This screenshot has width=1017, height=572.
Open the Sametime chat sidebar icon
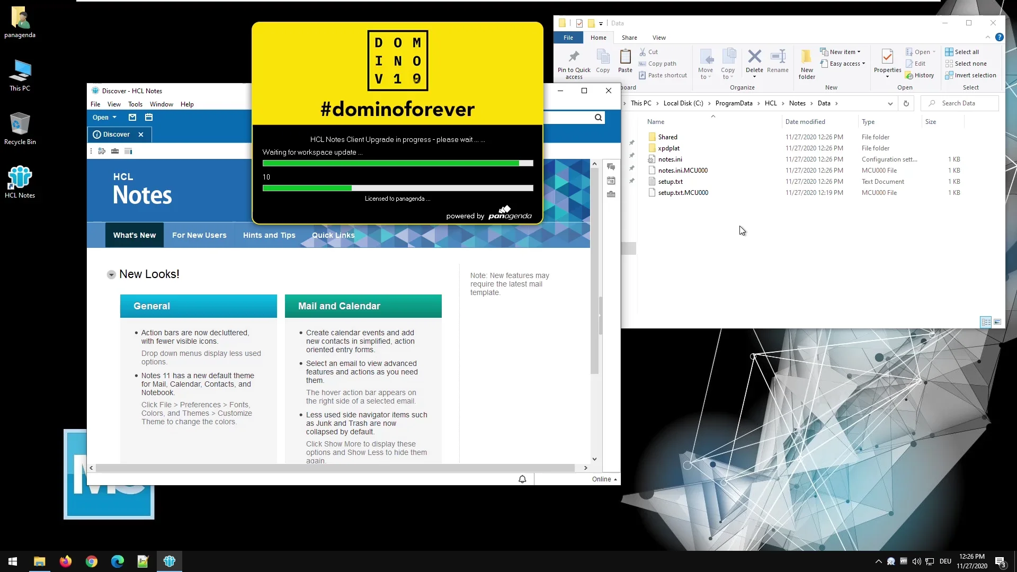click(x=611, y=167)
